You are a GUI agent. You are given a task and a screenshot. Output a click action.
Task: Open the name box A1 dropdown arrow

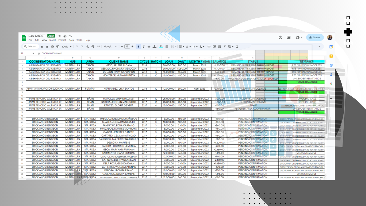point(33,54)
